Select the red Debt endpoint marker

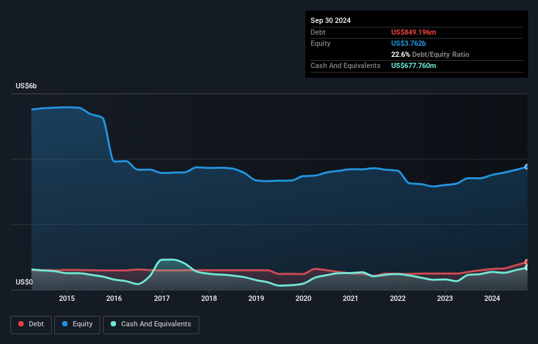527,262
